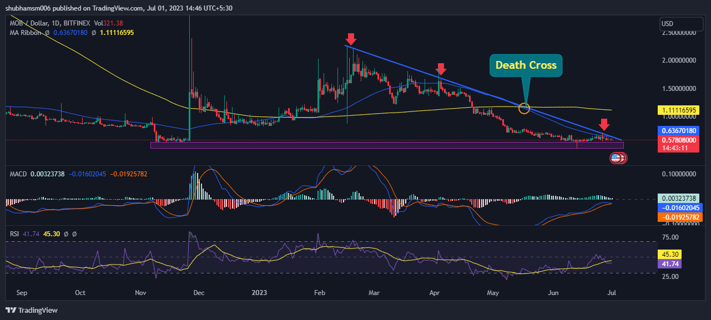This screenshot has height=320, width=711.
Task: Click the yellow 1.11116595 price axis tag
Action: point(677,111)
